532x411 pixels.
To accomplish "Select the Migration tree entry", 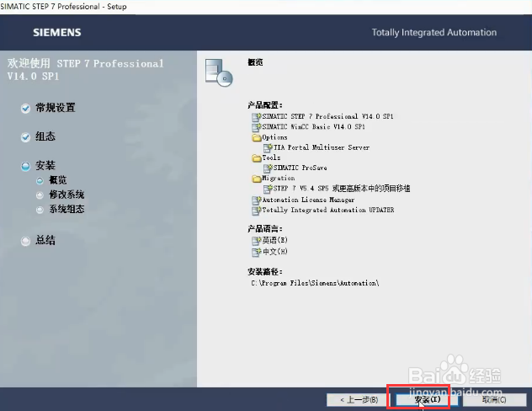I will (279, 178).
